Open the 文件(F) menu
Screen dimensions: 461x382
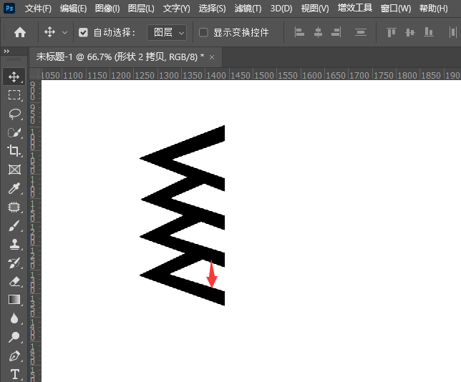coord(38,9)
